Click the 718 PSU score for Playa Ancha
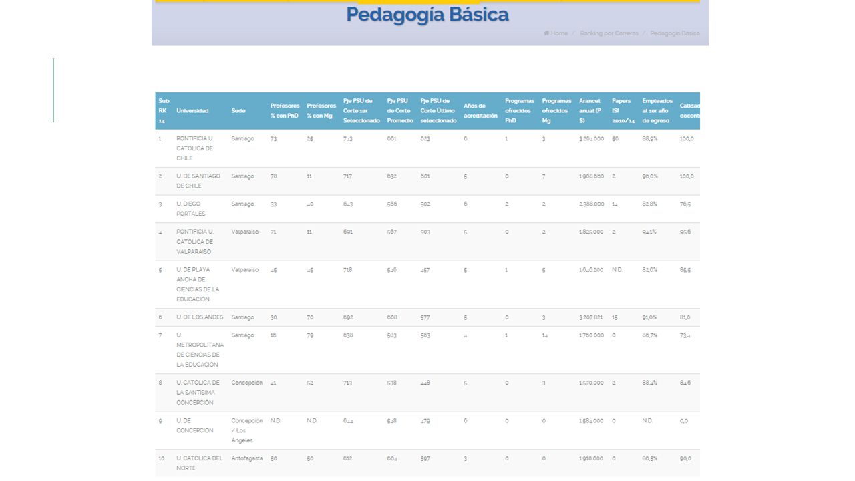The height and width of the screenshot is (481, 855). (347, 270)
